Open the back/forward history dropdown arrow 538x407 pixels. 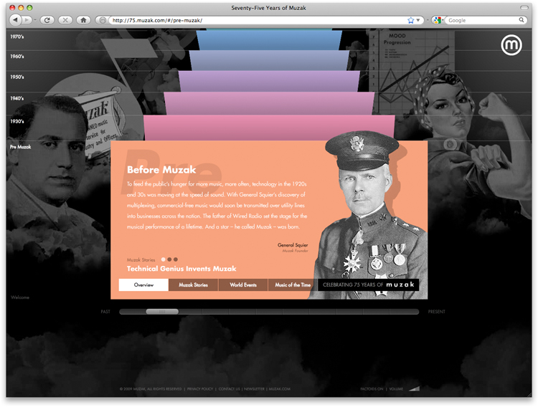(35, 20)
